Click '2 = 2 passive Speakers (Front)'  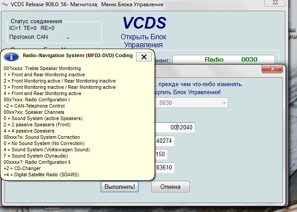tap(37, 125)
